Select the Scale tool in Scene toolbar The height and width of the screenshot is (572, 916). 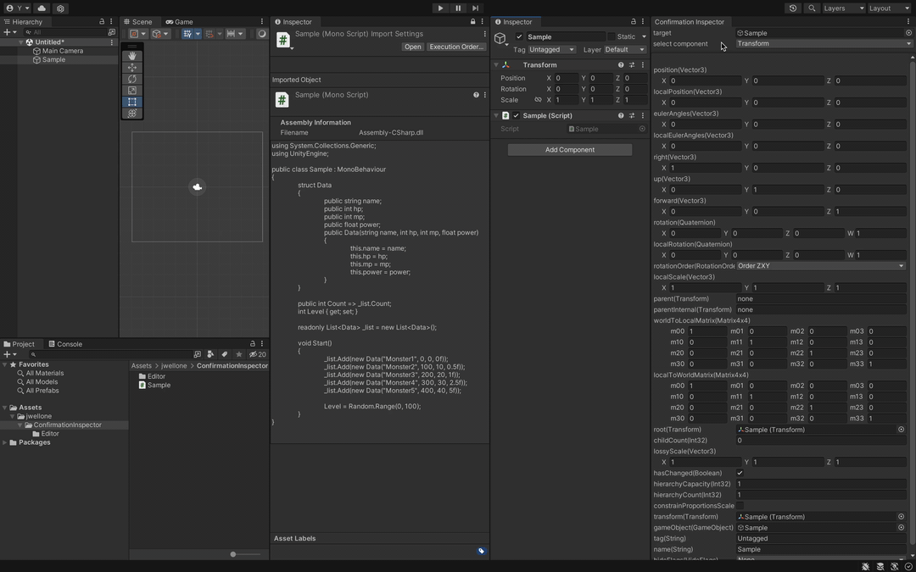tap(132, 91)
